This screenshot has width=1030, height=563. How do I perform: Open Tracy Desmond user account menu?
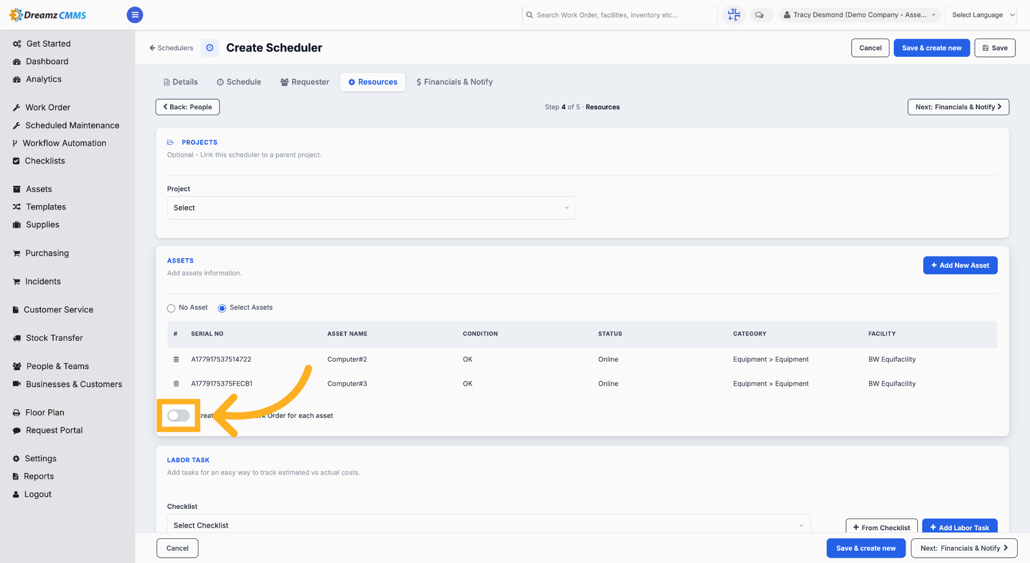point(859,15)
